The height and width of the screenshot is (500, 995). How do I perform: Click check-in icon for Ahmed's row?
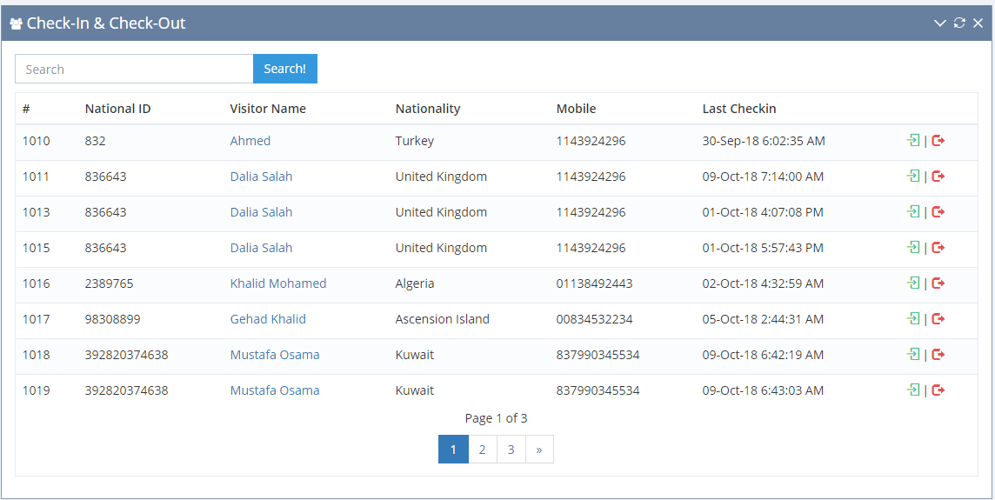coord(913,141)
